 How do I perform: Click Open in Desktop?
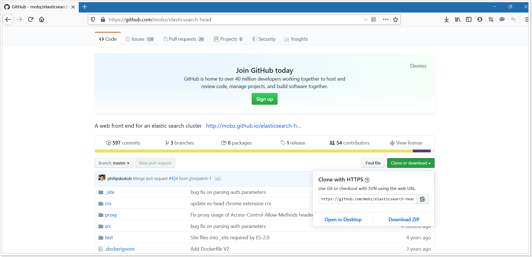[x=343, y=220]
